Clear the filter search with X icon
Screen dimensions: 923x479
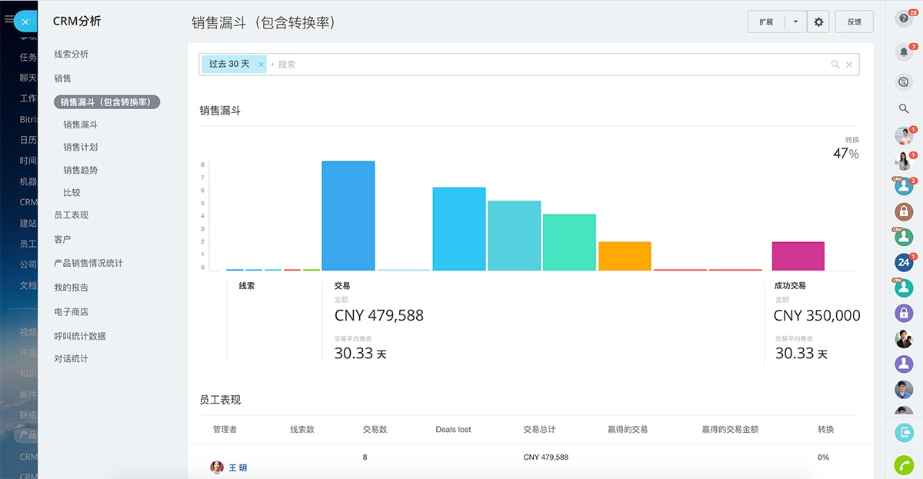(849, 65)
